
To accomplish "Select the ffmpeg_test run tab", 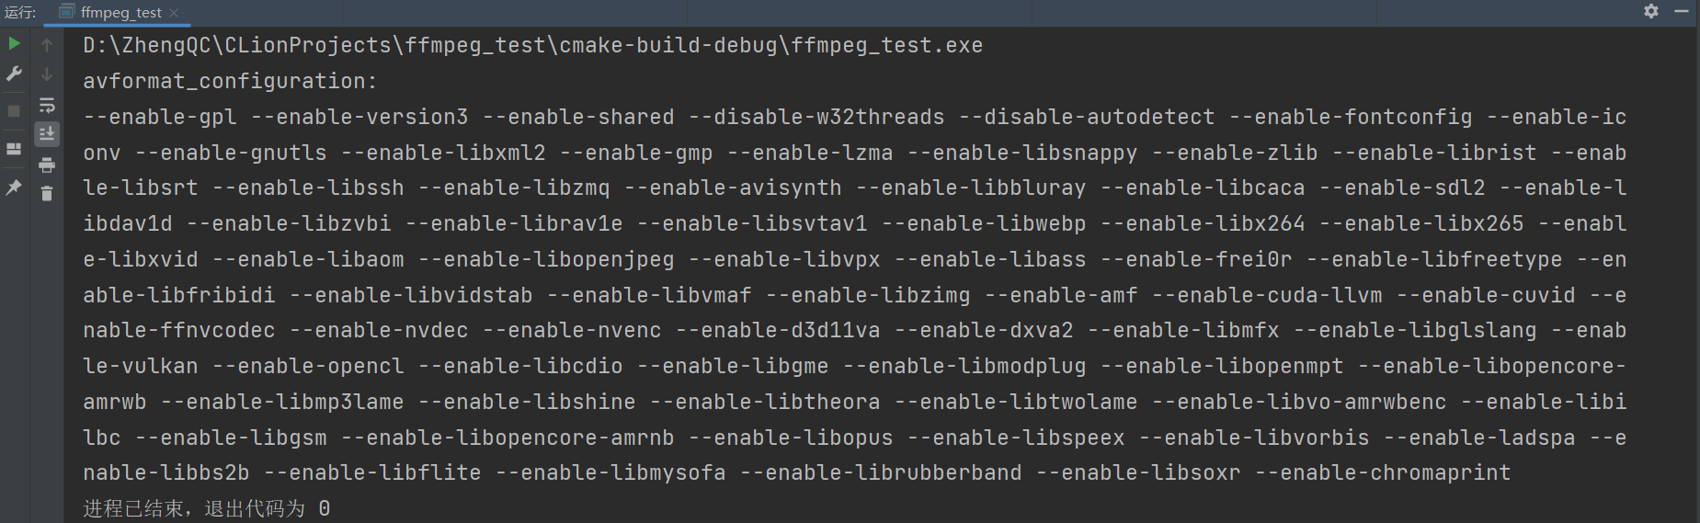I will tap(112, 13).
